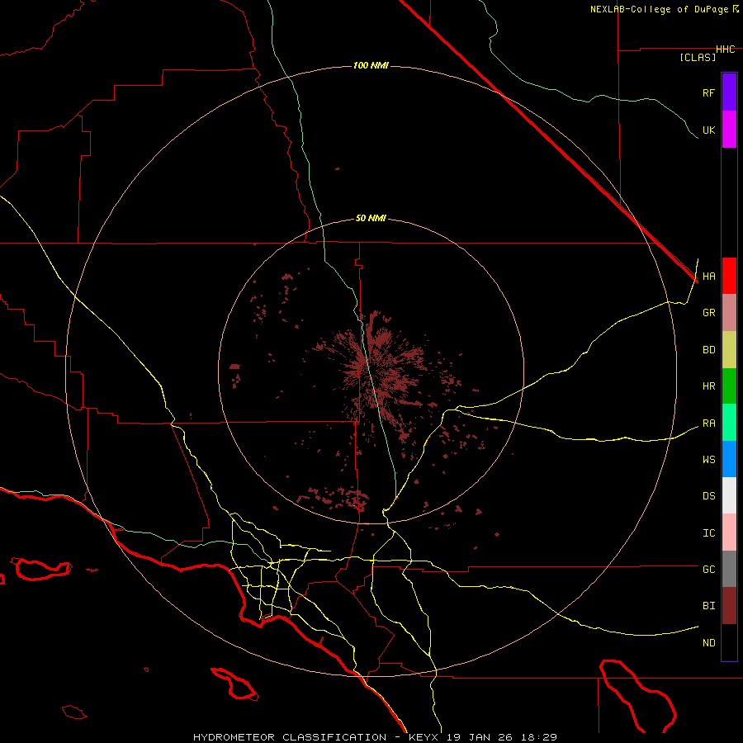Click the BD legend label
The width and height of the screenshot is (743, 743).
[x=708, y=350]
